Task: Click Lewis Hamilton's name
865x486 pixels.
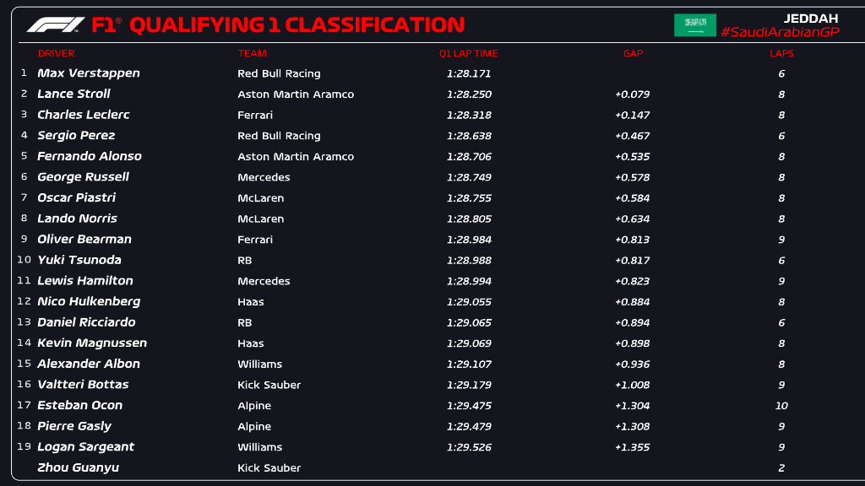Action: click(85, 281)
